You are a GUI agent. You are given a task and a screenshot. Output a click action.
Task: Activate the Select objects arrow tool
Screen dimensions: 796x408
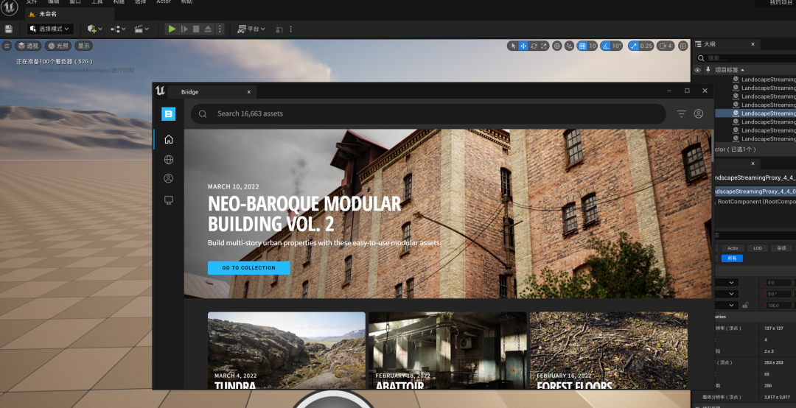point(513,46)
